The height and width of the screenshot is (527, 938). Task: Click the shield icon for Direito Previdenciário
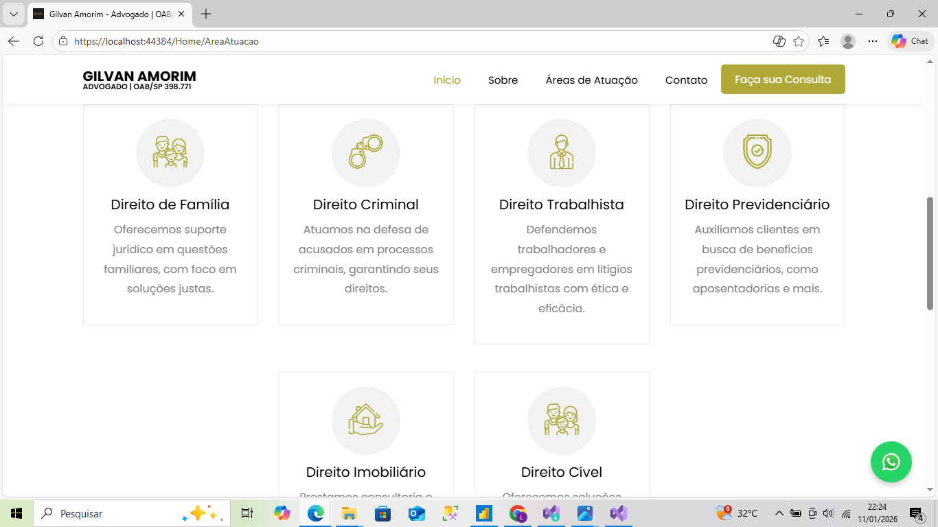tap(757, 152)
